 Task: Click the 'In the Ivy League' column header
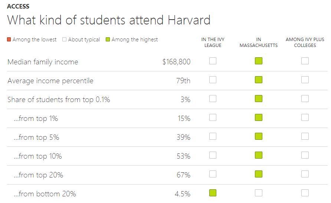tap(213, 42)
